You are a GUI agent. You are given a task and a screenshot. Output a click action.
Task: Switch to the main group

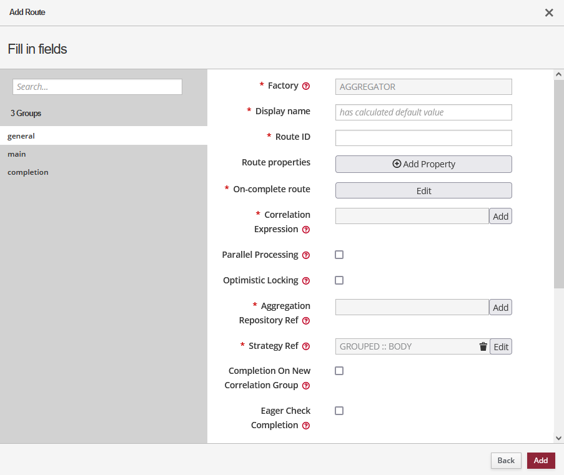17,154
